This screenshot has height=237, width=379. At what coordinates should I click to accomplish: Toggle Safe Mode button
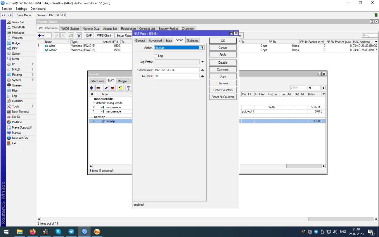pos(24,15)
